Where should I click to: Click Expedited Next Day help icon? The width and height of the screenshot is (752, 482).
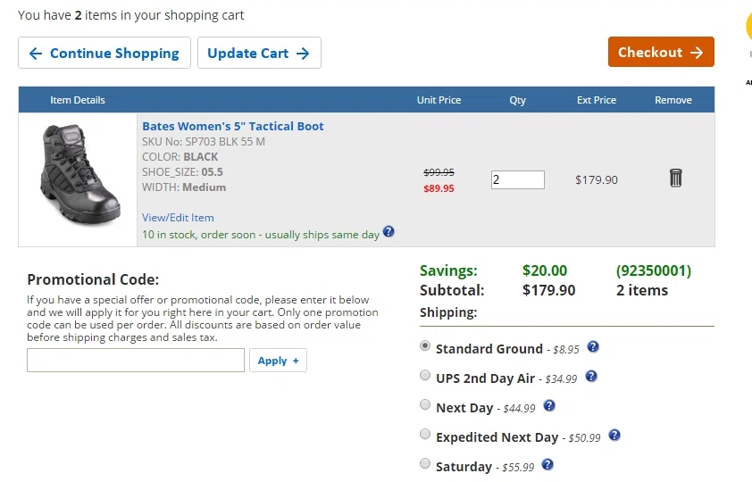click(x=614, y=436)
